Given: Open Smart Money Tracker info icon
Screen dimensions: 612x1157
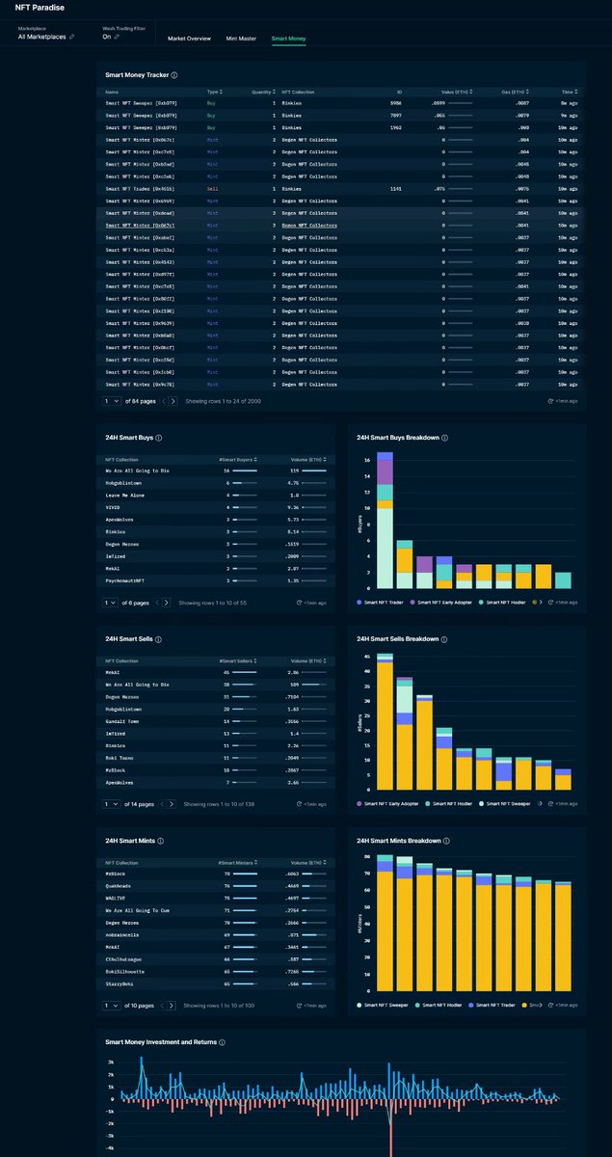Looking at the screenshot, I should [173, 75].
